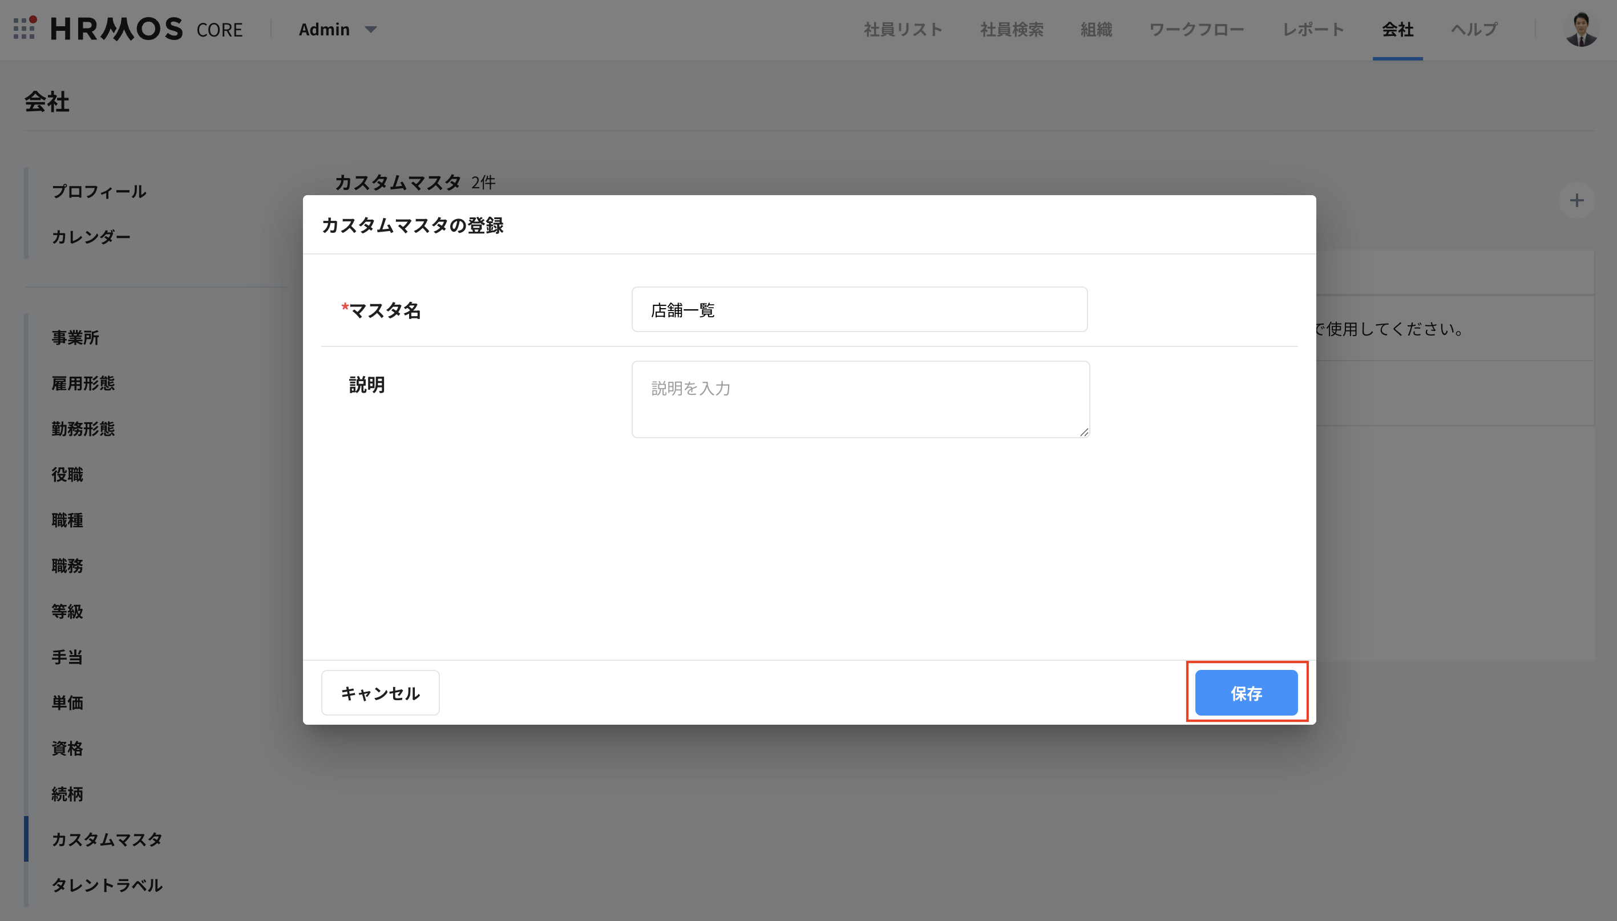The height and width of the screenshot is (921, 1617).
Task: Select the レポート tab
Action: click(1313, 29)
